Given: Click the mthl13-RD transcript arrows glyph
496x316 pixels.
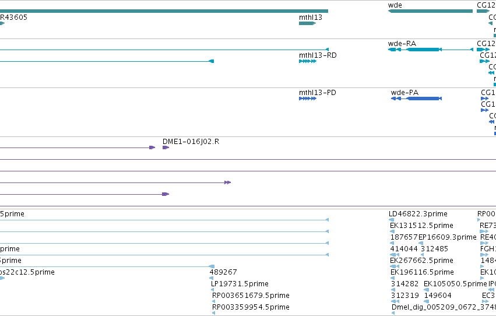Looking at the screenshot, I should pyautogui.click(x=308, y=61).
